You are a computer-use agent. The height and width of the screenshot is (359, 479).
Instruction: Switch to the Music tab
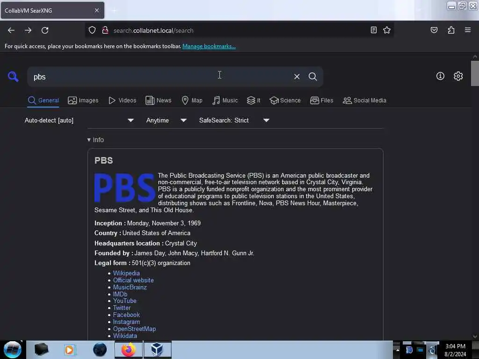point(225,101)
